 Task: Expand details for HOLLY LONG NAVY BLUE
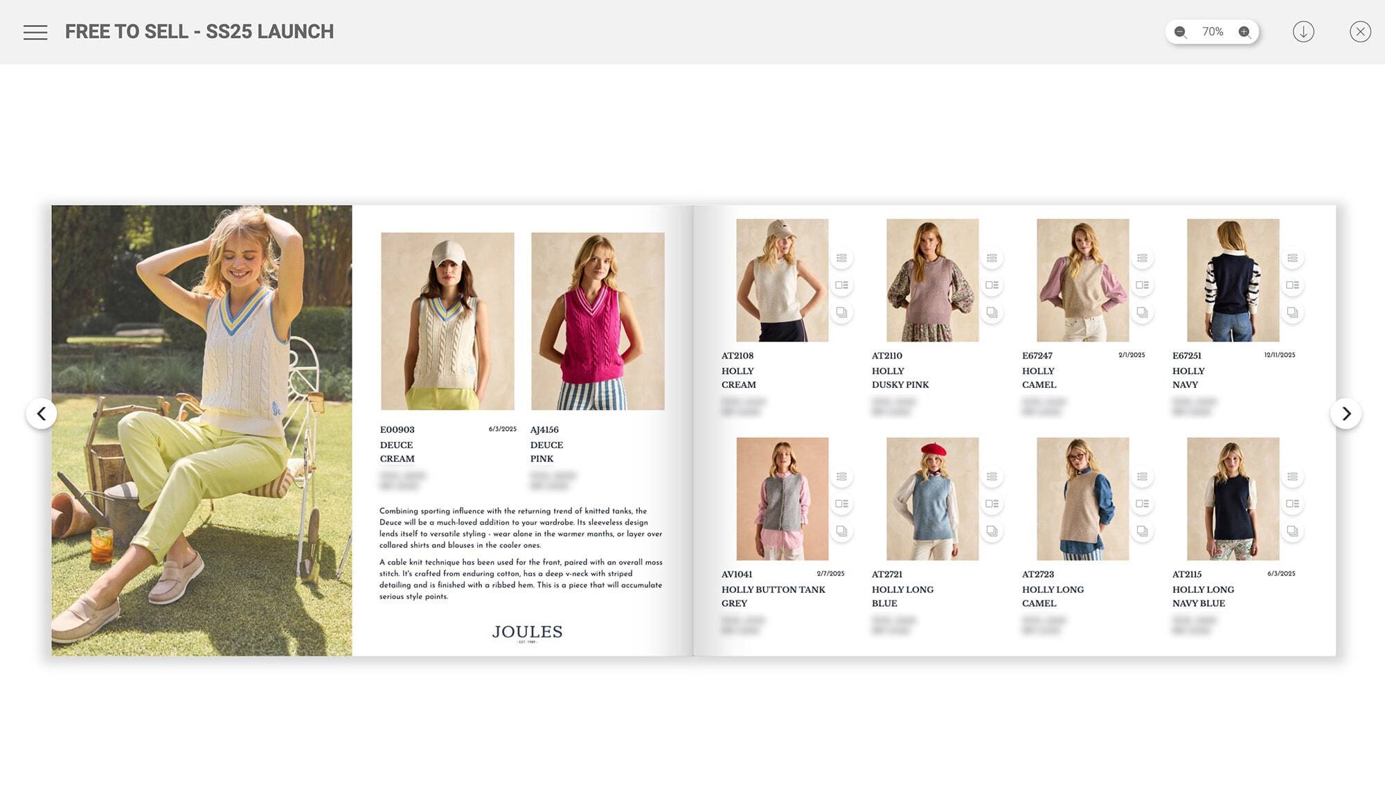coord(1292,503)
